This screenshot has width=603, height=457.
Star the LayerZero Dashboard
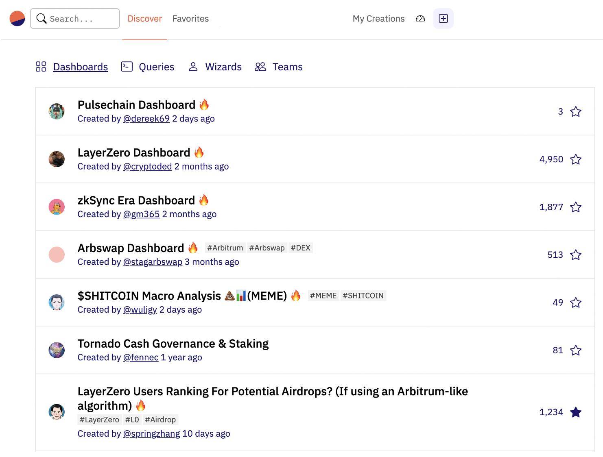[576, 159]
